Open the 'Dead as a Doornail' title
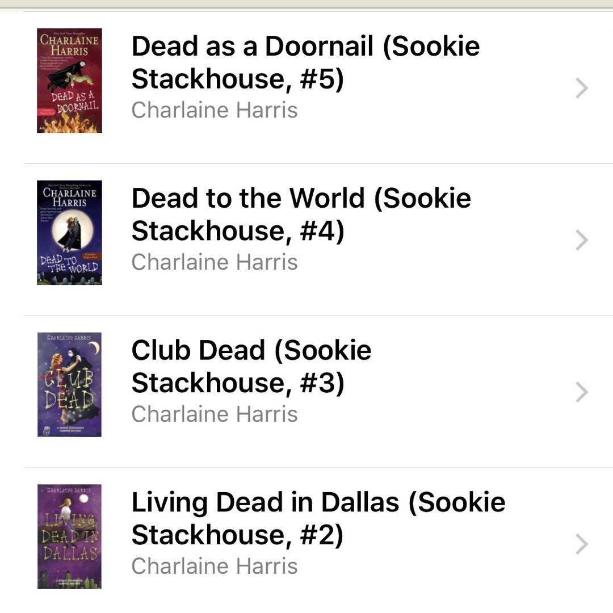Viewport: 613px width, 613px height. click(305, 47)
